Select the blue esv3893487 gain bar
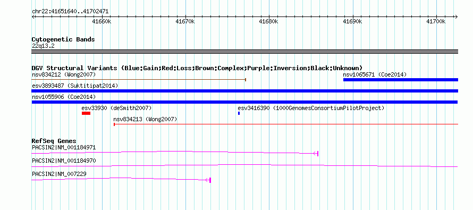Viewport: 473px width, 210px height. [245, 91]
